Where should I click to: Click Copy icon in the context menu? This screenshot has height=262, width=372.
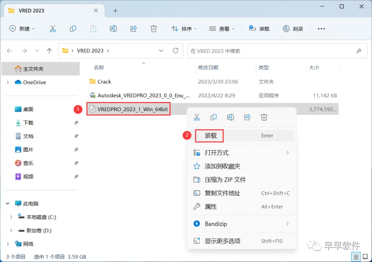coord(214,117)
